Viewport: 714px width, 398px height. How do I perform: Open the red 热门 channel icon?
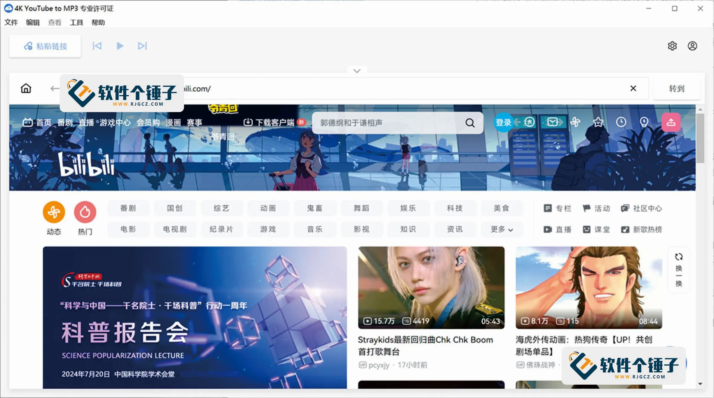click(x=85, y=212)
